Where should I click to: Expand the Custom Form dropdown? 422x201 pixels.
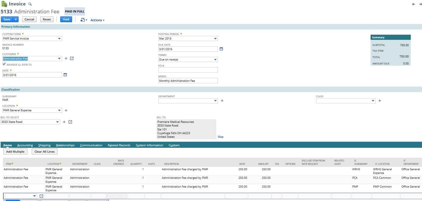(59, 39)
